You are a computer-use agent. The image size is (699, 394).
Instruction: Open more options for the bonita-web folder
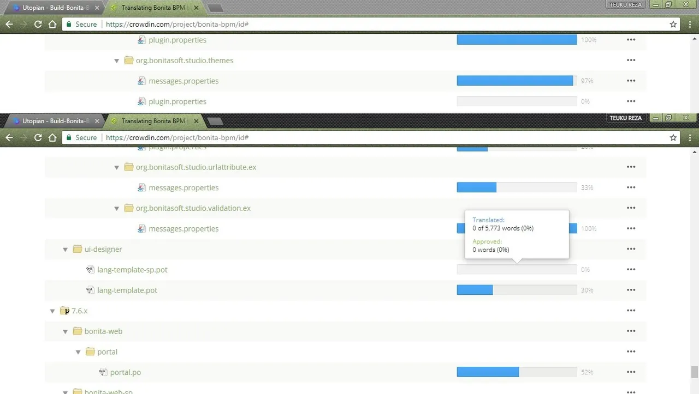click(631, 331)
